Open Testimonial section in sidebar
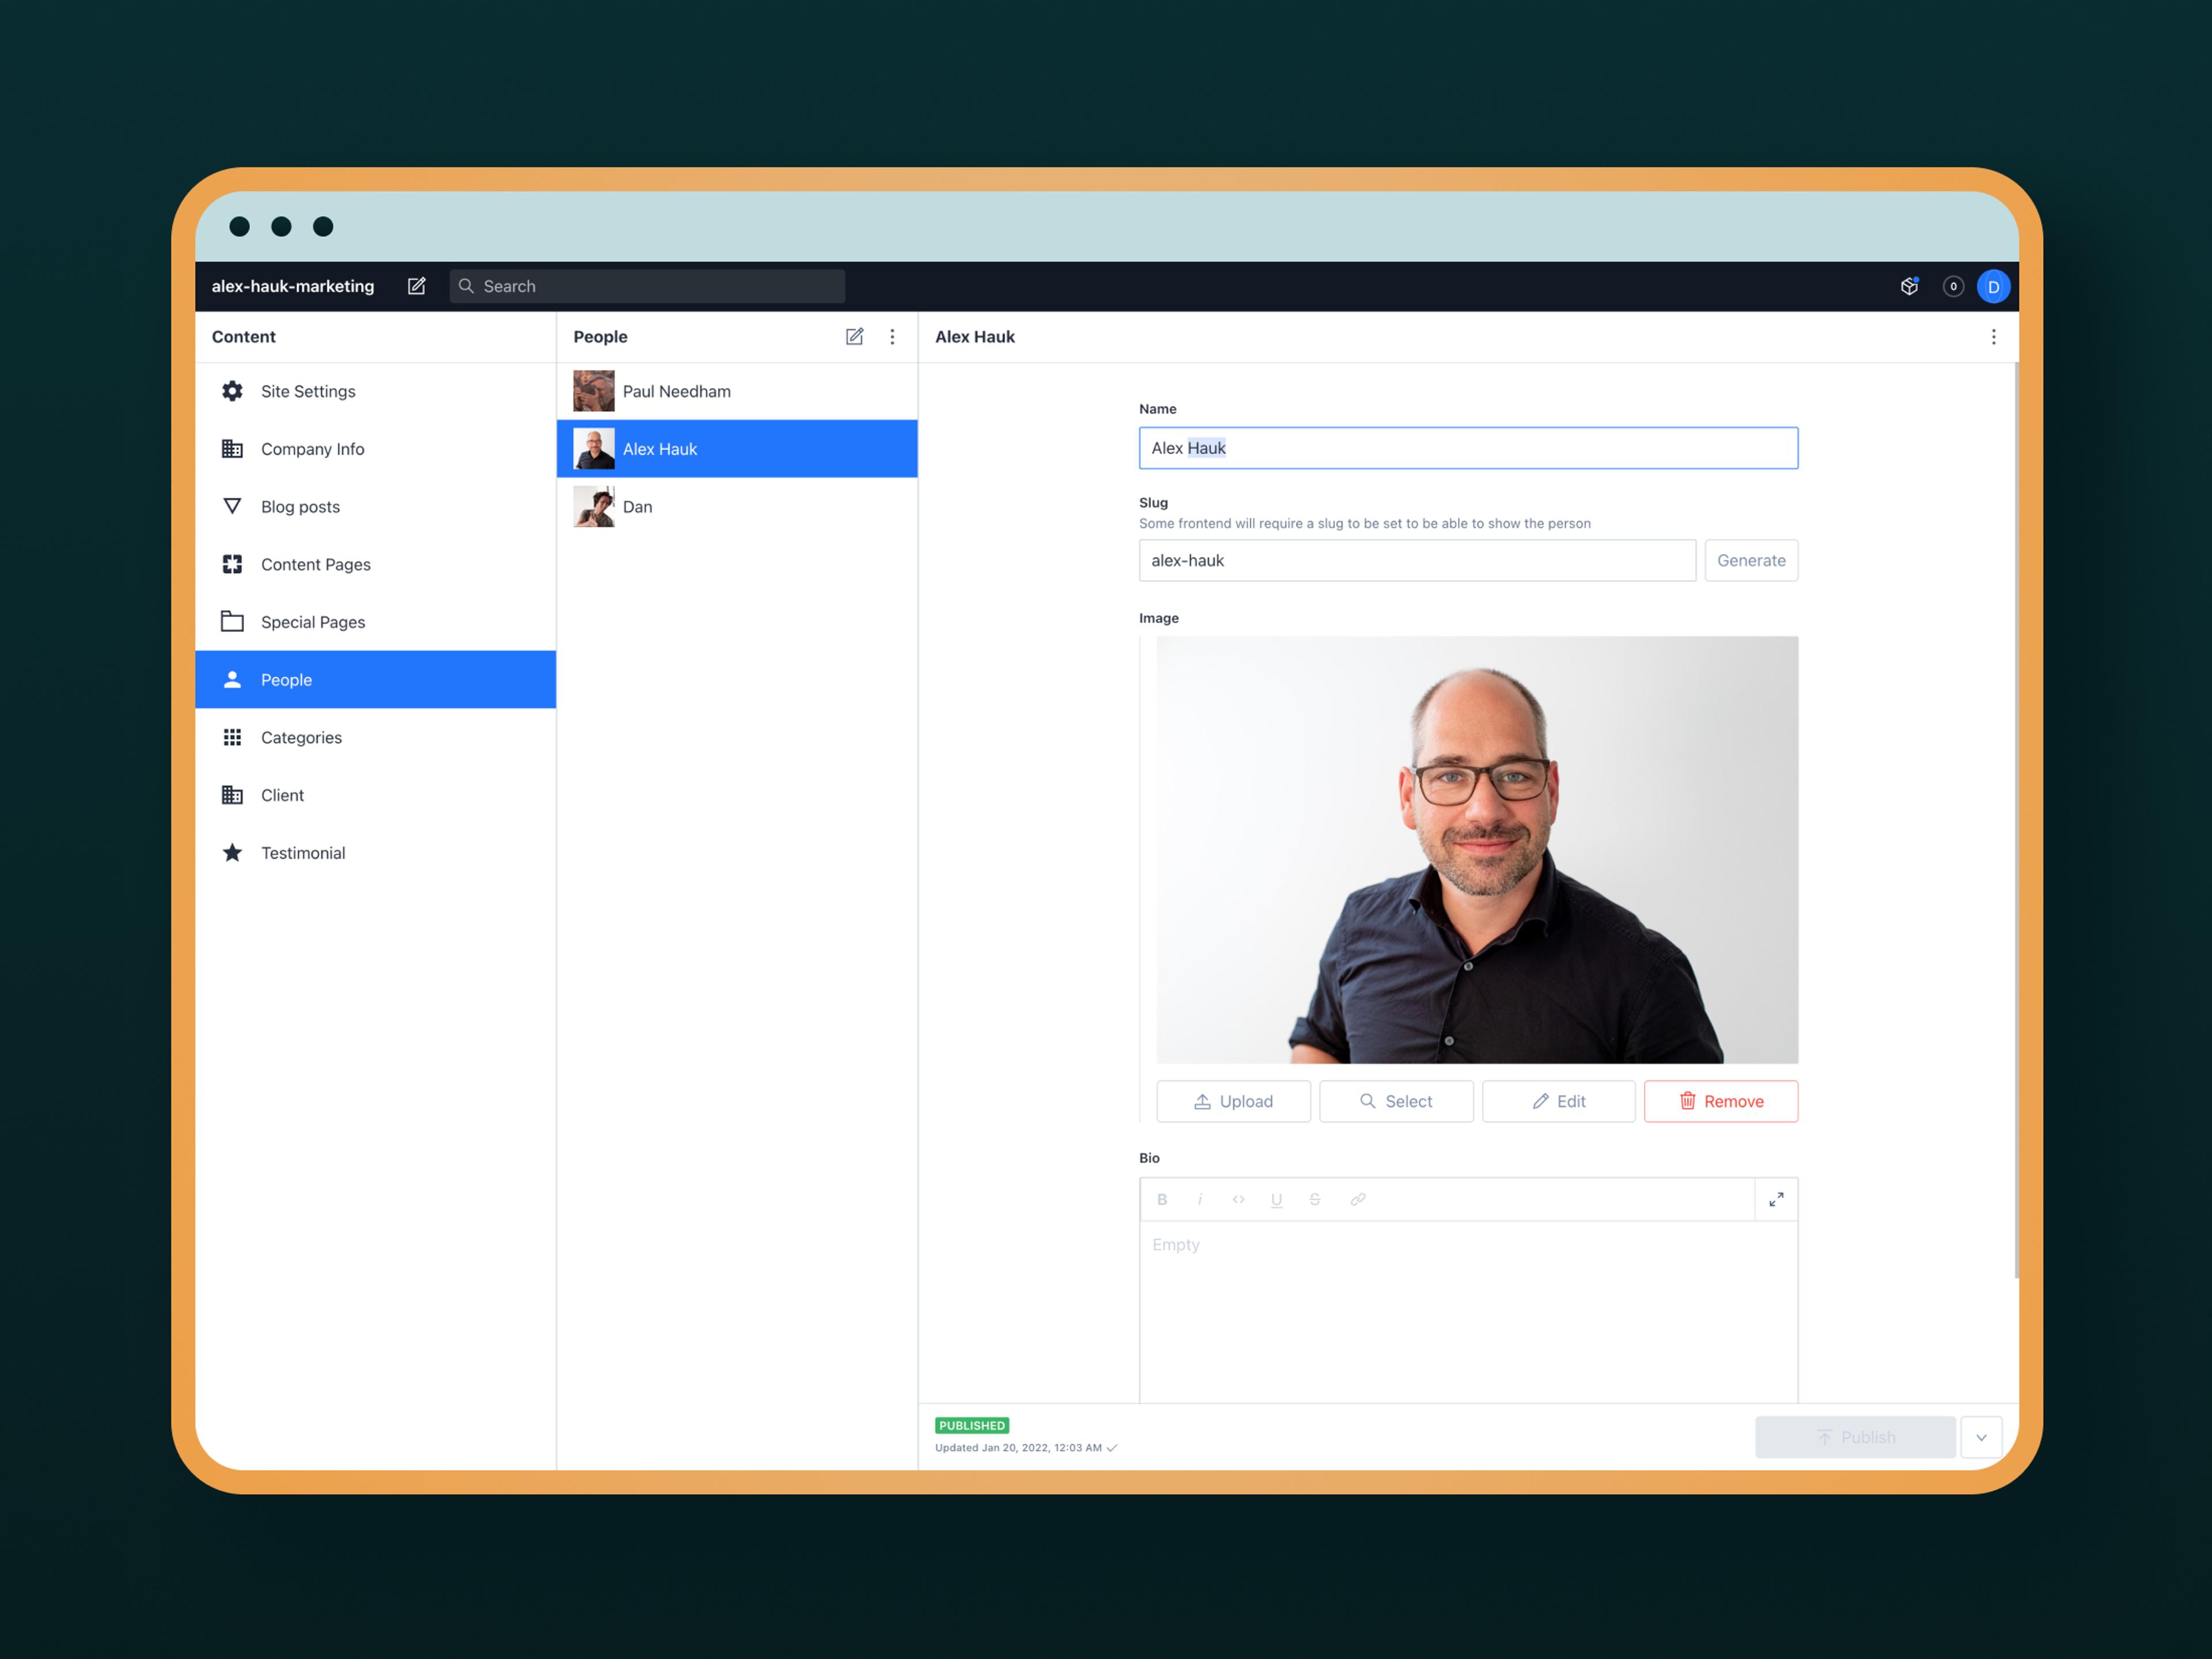2212x1659 pixels. click(303, 853)
